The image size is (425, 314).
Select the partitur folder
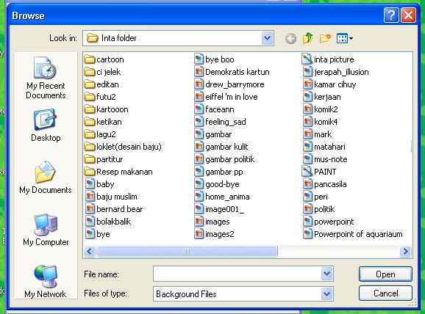[104, 159]
